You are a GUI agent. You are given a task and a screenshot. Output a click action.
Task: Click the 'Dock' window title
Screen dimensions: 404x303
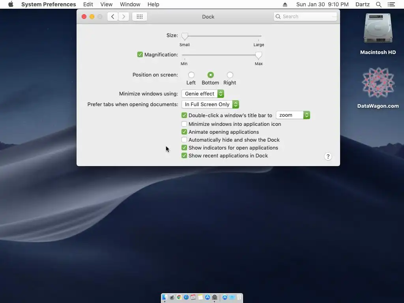(x=208, y=17)
